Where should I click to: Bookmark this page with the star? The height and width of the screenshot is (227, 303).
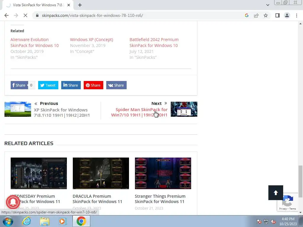tap(266, 15)
